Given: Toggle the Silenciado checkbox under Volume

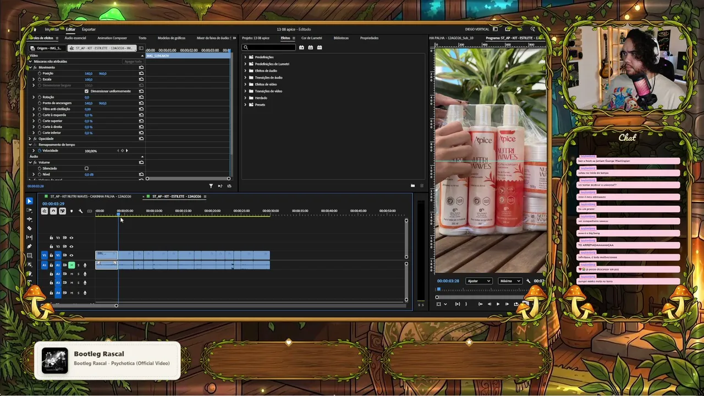Looking at the screenshot, I should click(x=86, y=168).
